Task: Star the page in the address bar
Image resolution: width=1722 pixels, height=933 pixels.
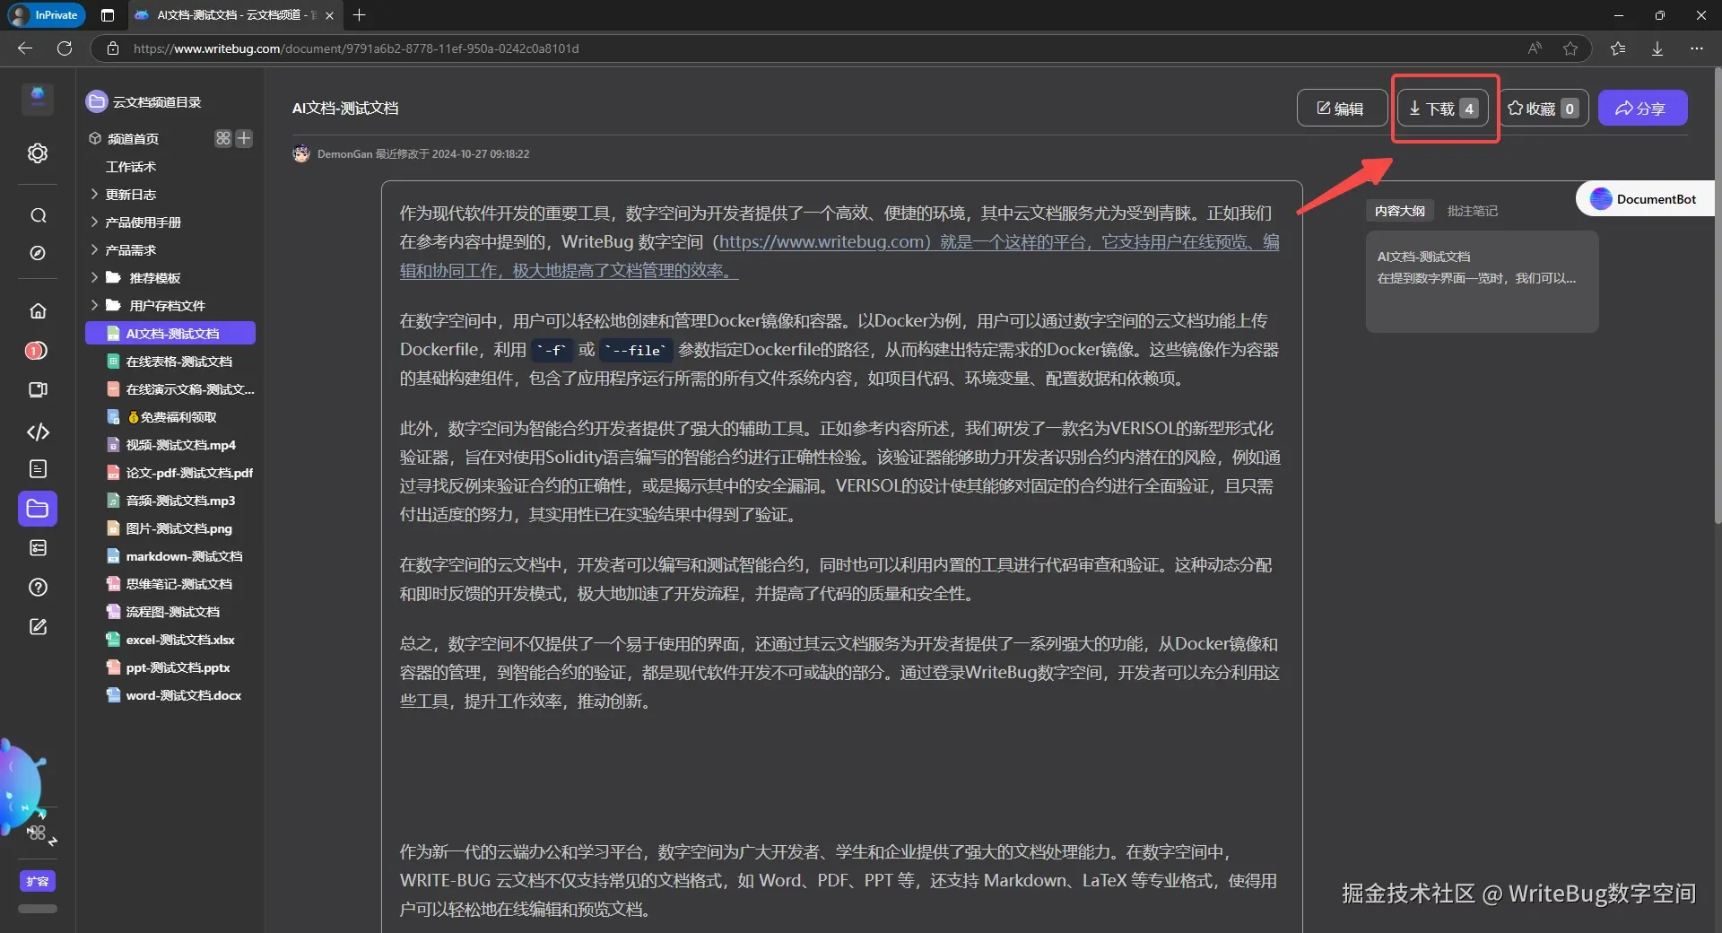Action: (1570, 48)
